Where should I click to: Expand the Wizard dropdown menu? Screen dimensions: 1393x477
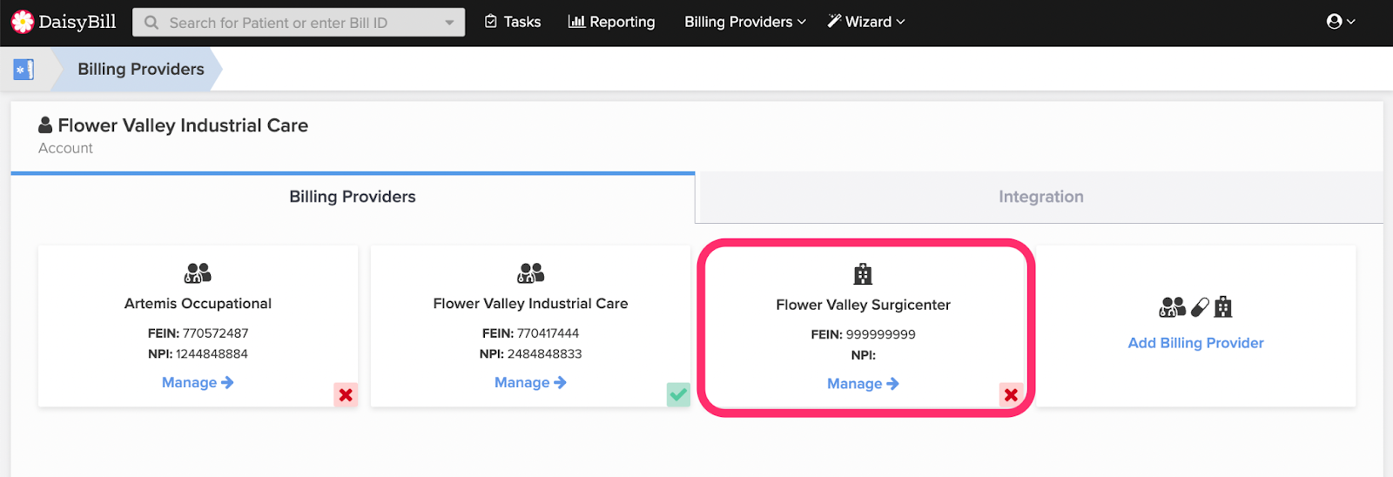click(866, 22)
